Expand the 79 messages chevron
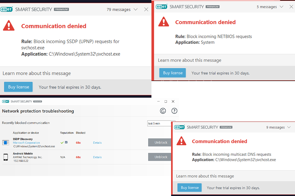The width and height of the screenshot is (295, 196). (135, 9)
